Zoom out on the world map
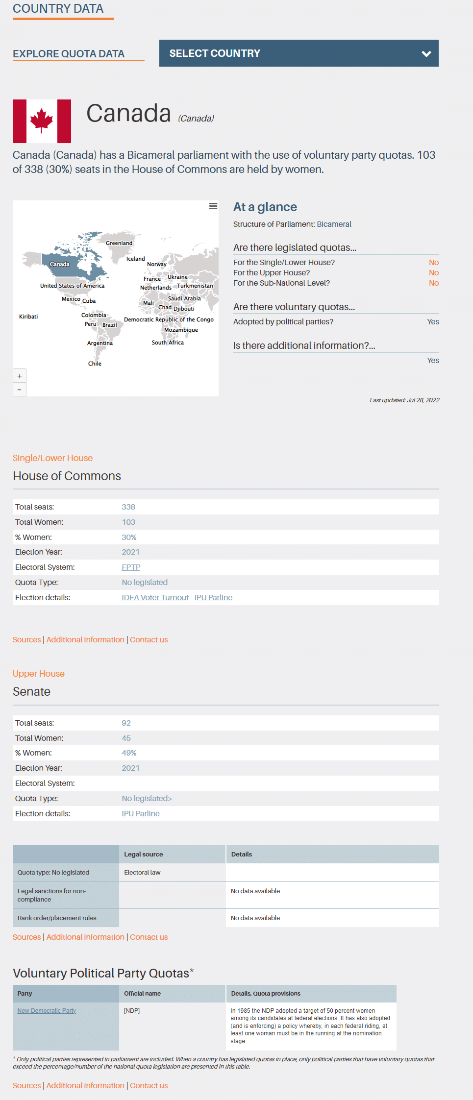473x1100 pixels. tap(20, 390)
